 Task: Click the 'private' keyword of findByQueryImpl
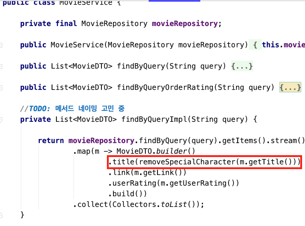[36, 119]
